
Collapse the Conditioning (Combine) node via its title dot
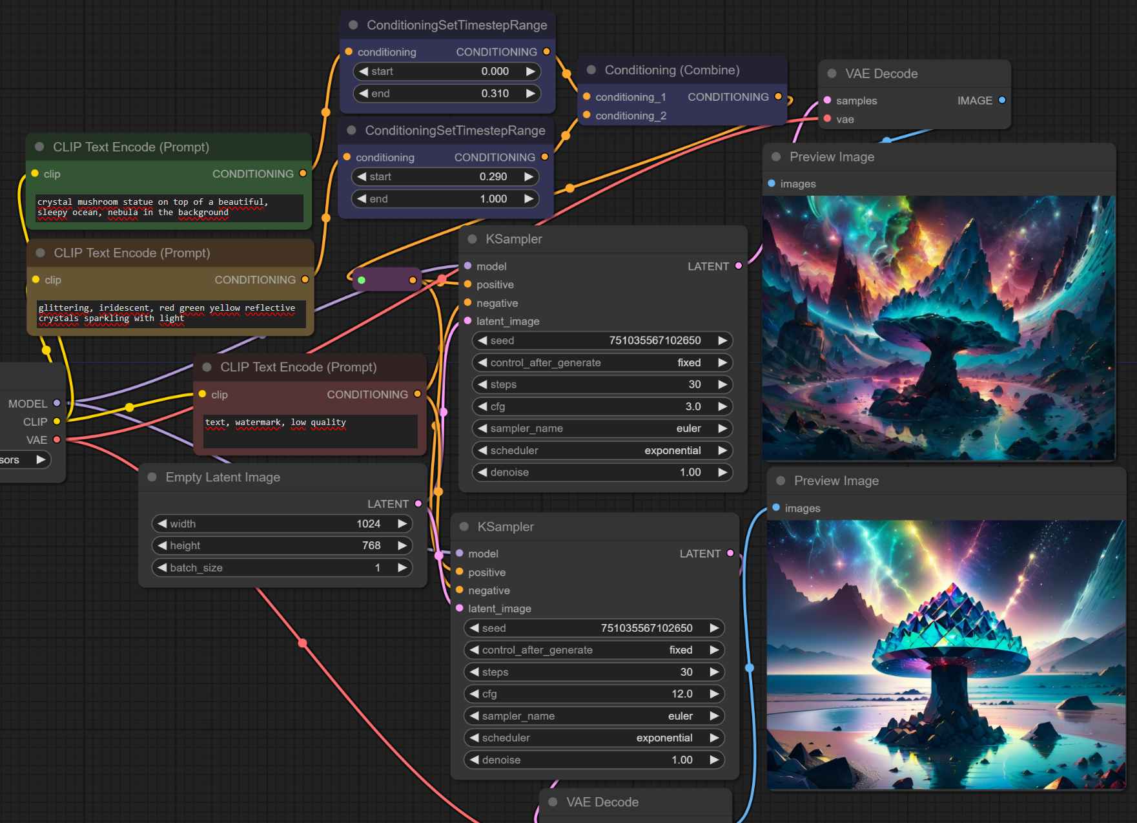(x=591, y=70)
